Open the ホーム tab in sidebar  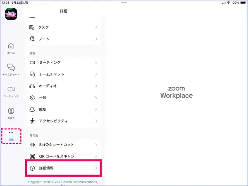coord(11,45)
